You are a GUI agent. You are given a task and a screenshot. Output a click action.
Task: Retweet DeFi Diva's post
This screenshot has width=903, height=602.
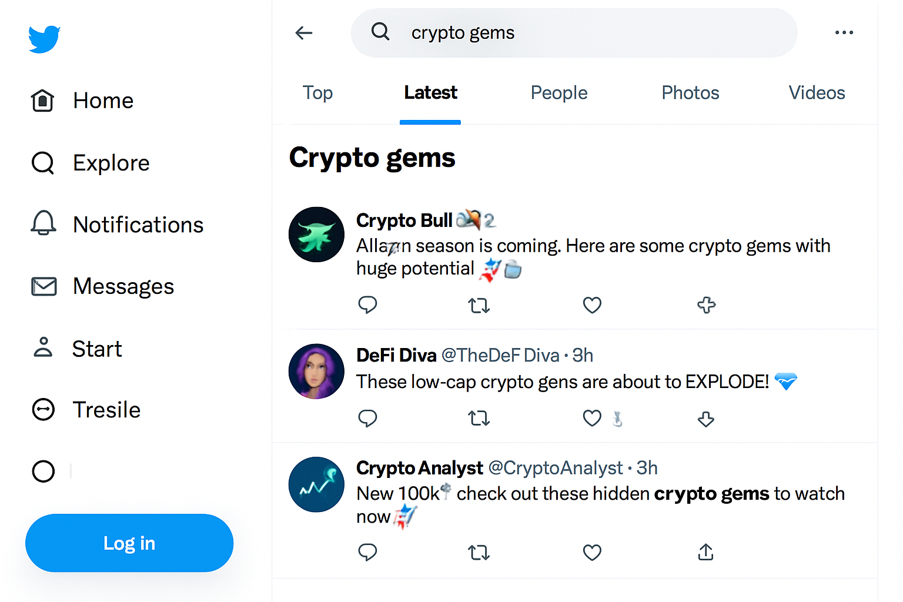tap(479, 418)
